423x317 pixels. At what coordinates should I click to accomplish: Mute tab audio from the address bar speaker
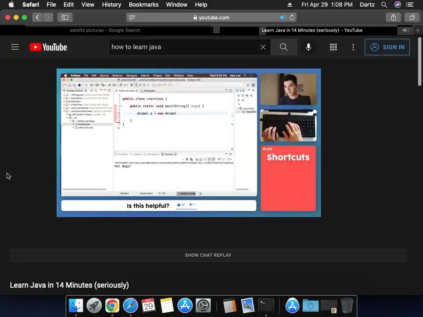click(x=283, y=17)
